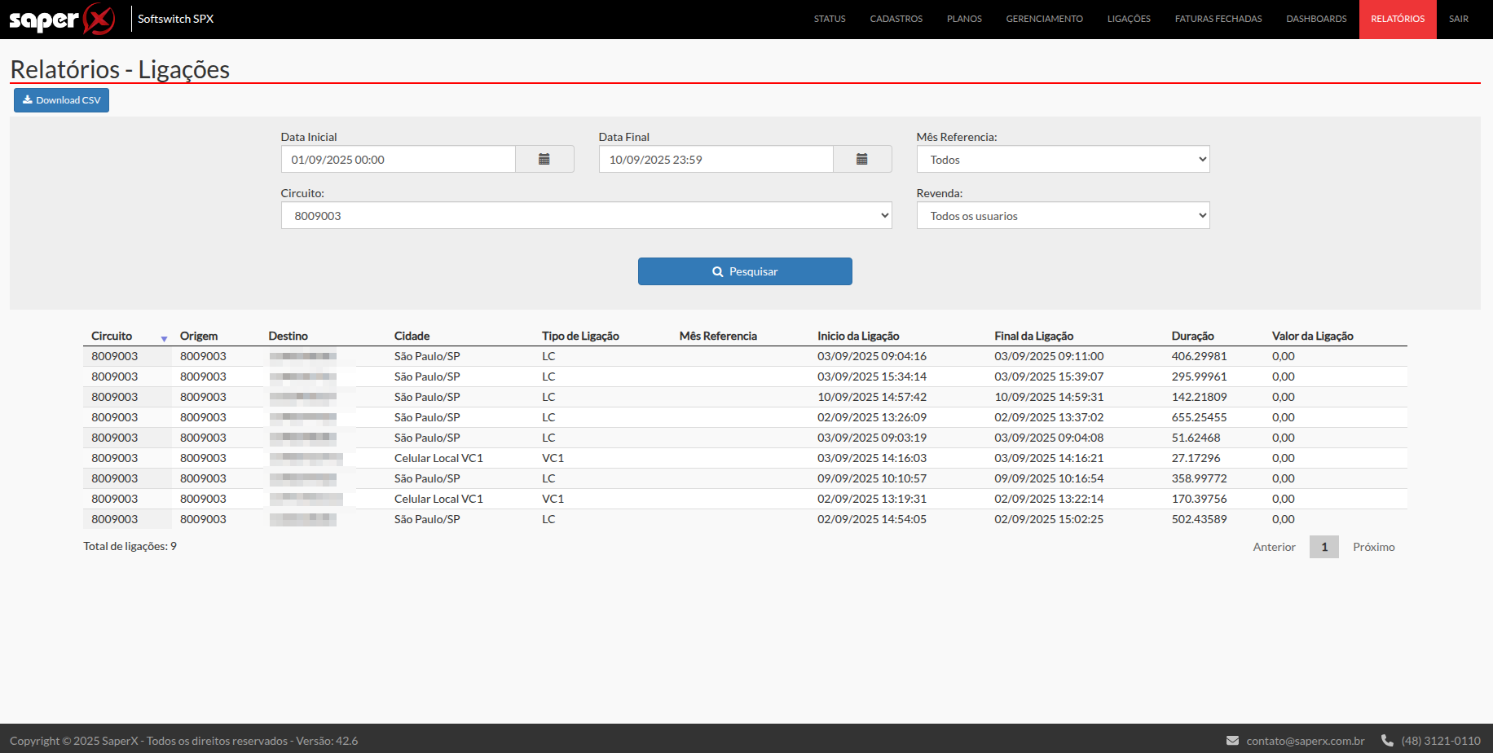Open the STATUS menu
The width and height of the screenshot is (1493, 753).
tap(830, 19)
